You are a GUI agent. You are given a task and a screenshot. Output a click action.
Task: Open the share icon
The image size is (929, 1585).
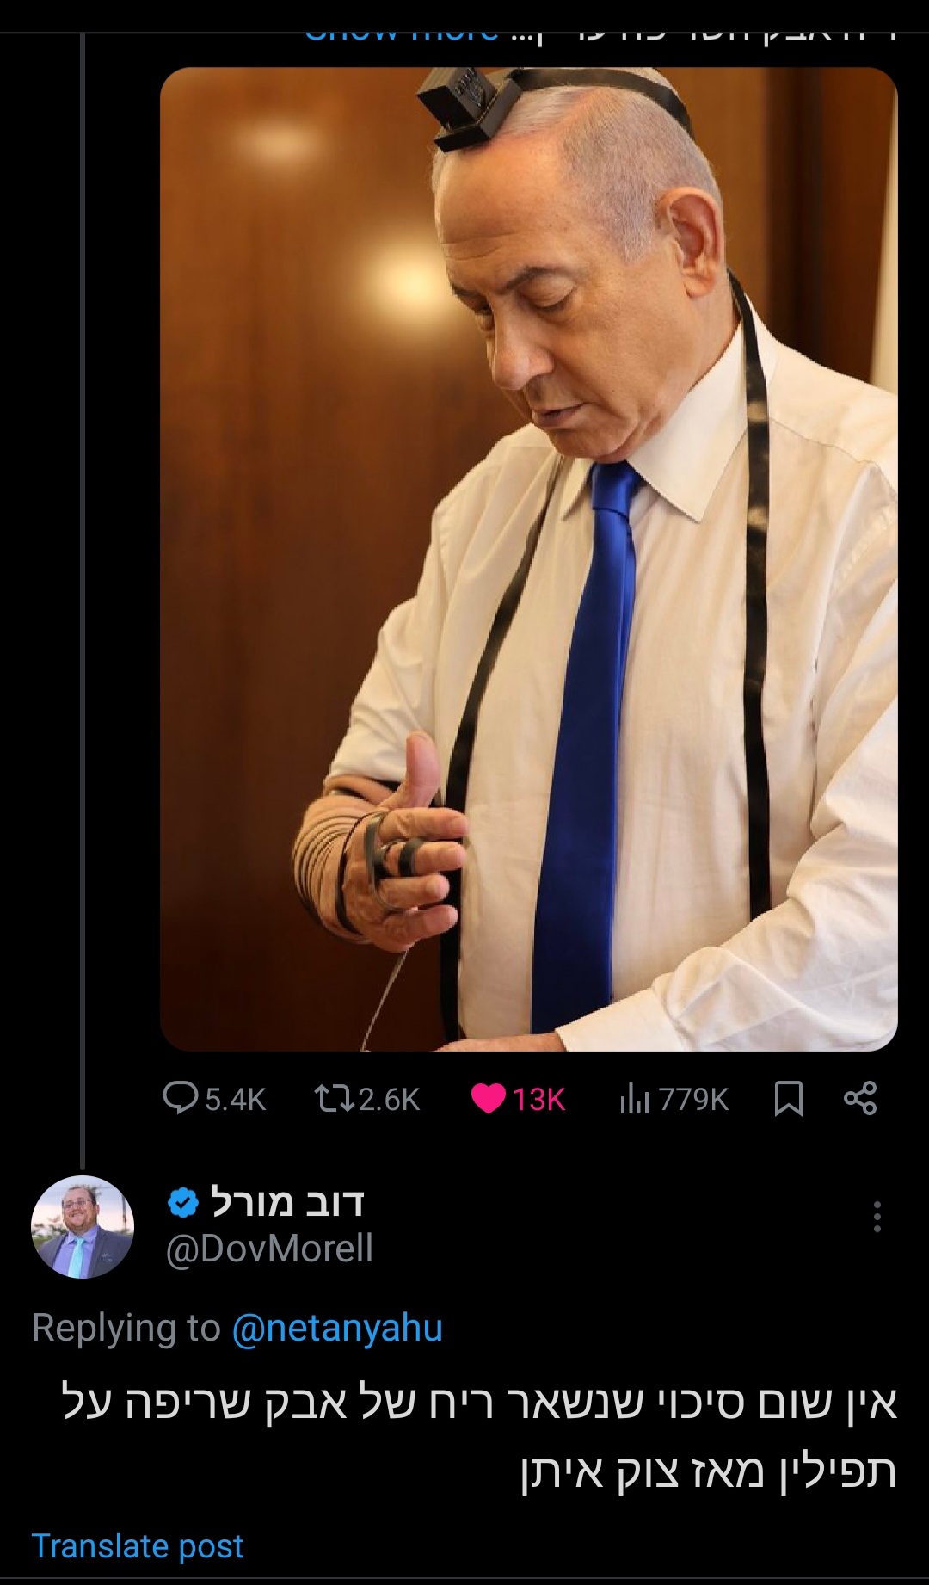pos(860,1099)
